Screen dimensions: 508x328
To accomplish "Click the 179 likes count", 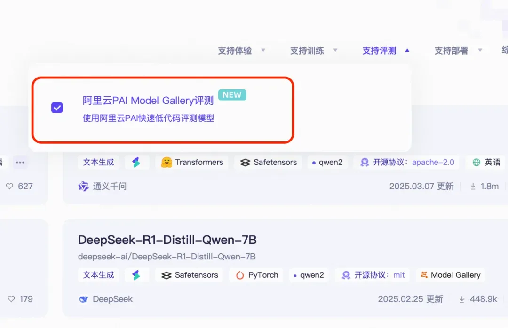I will pyautogui.click(x=26, y=299).
